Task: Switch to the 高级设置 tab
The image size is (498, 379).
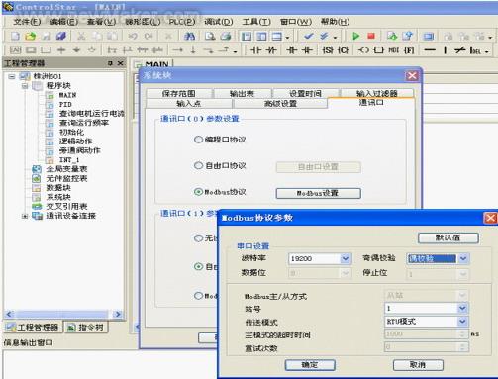Action: [280, 104]
